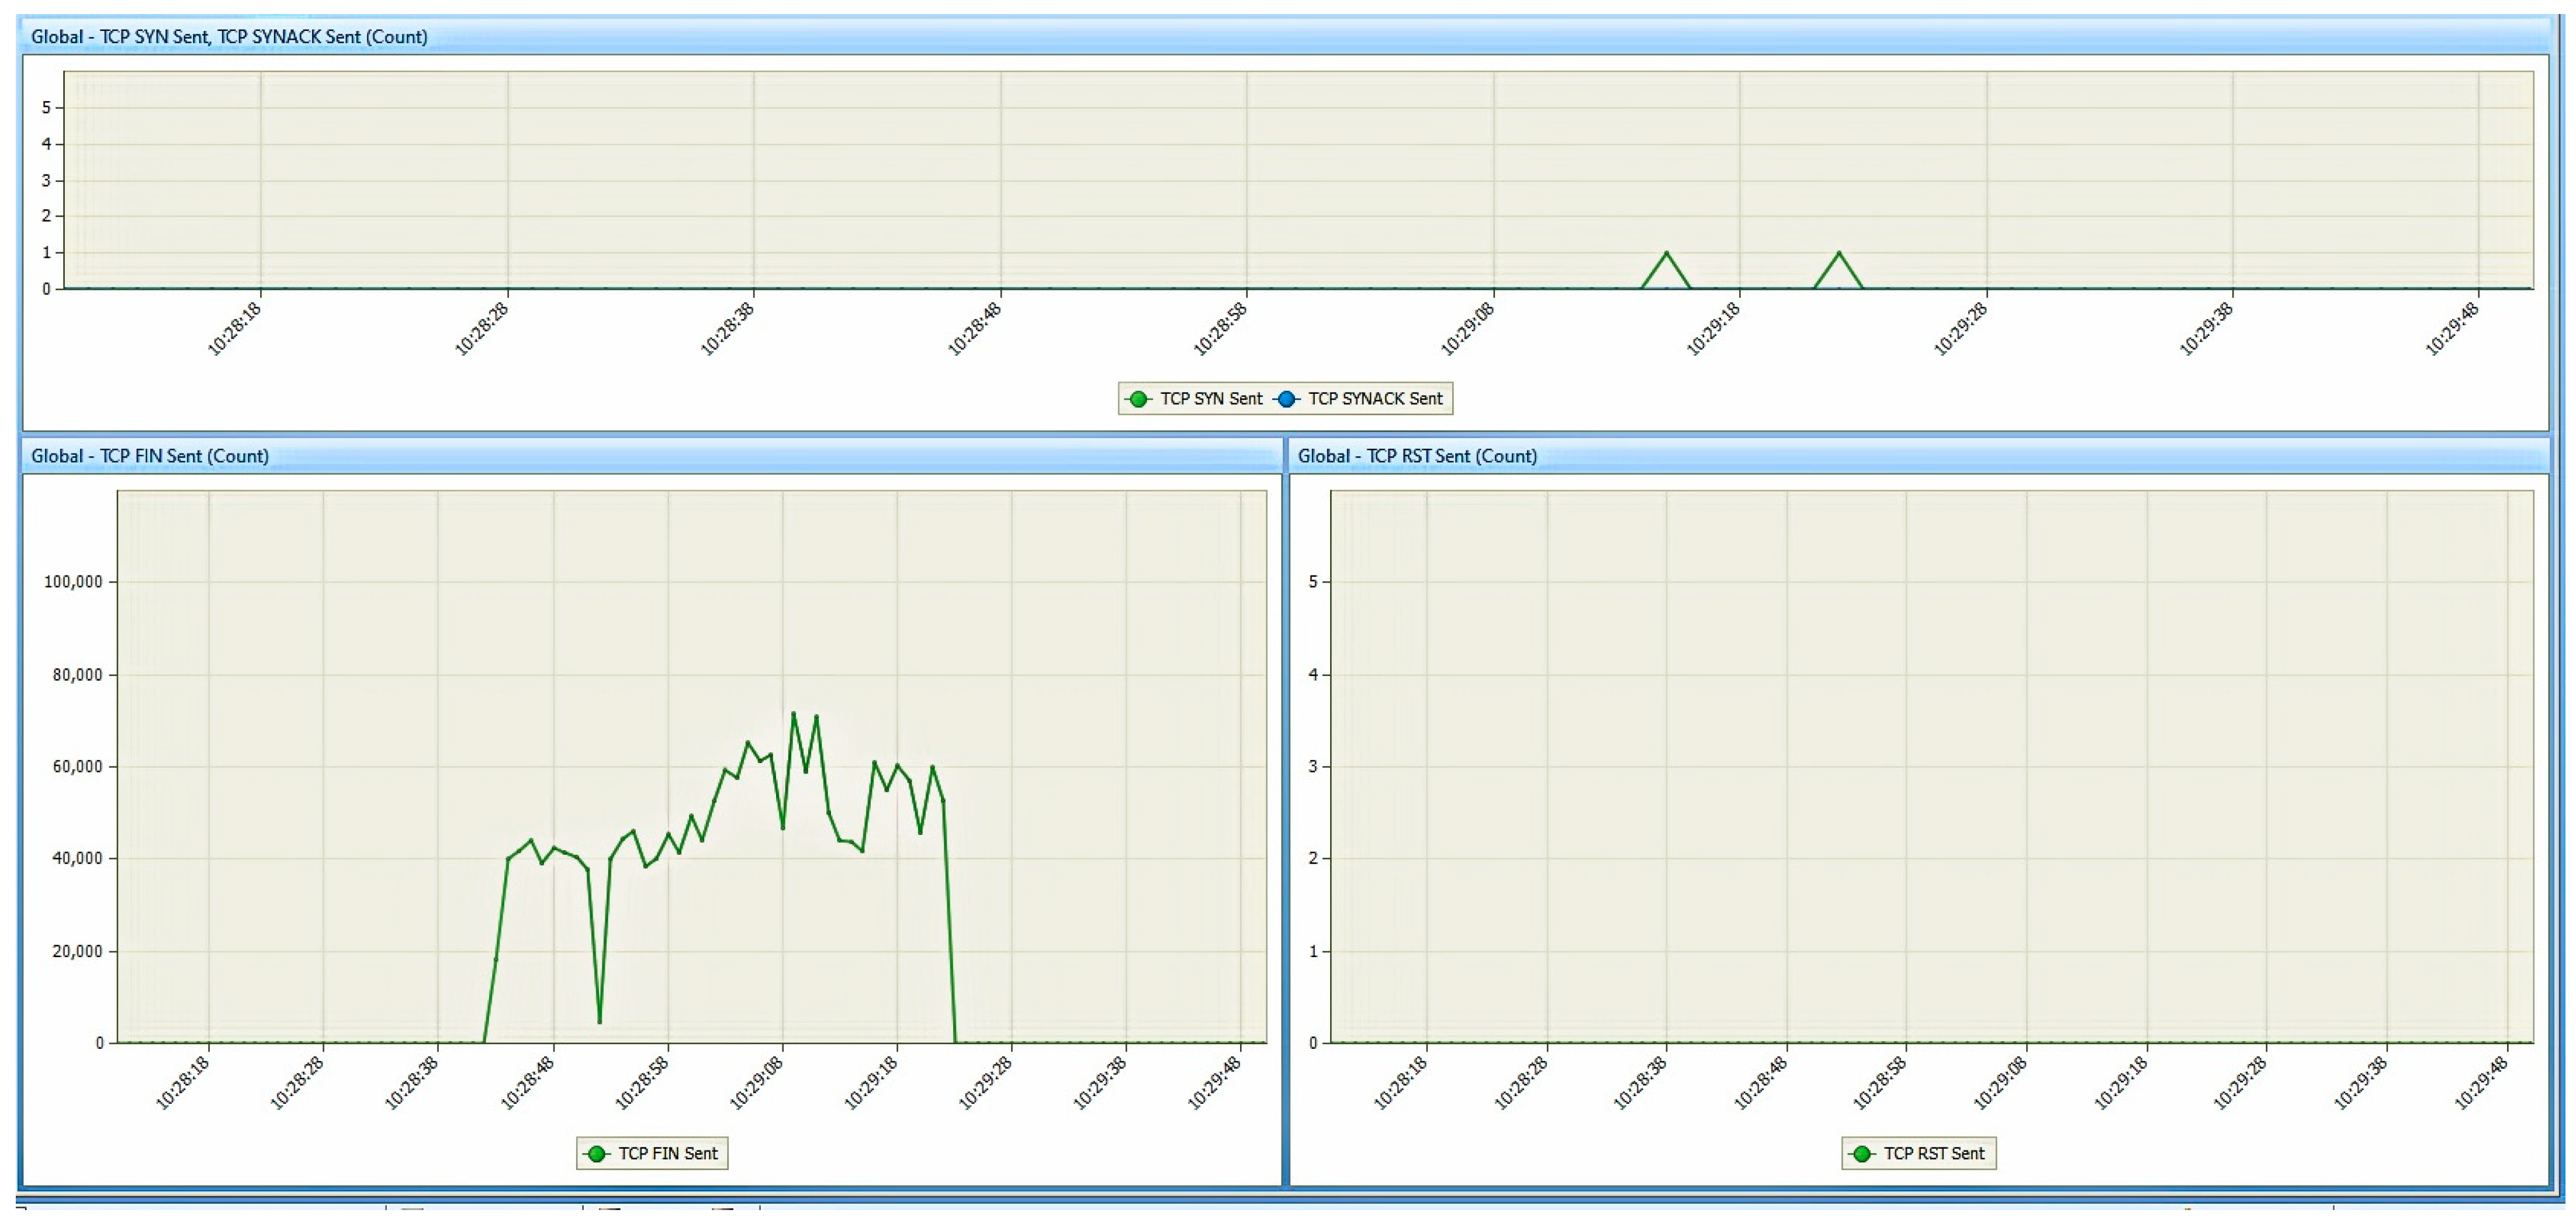Click the 10:28:48 time label in SYN chart

coord(974,329)
